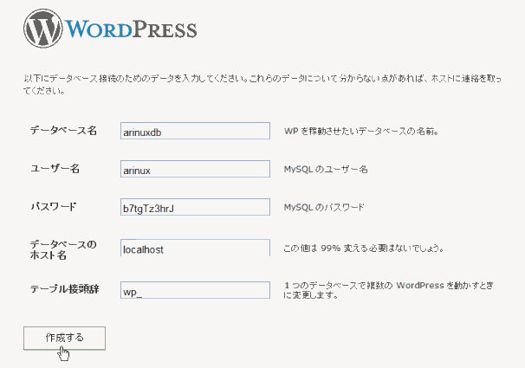Click the ユーザー名 label
Viewport: 525px width, 368px height.
[x=55, y=168]
